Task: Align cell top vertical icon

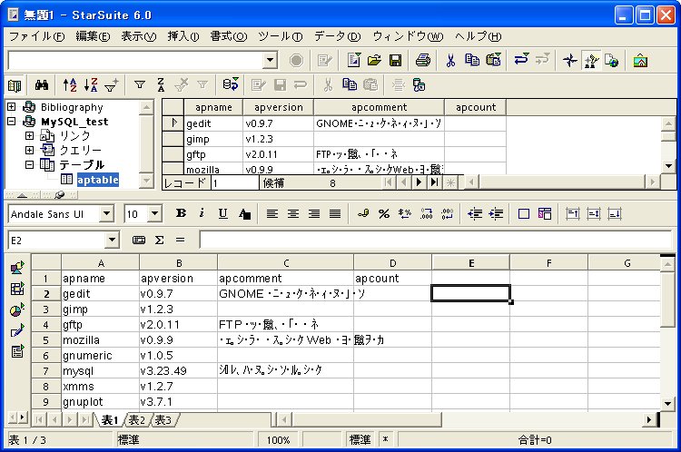Action: click(572, 213)
